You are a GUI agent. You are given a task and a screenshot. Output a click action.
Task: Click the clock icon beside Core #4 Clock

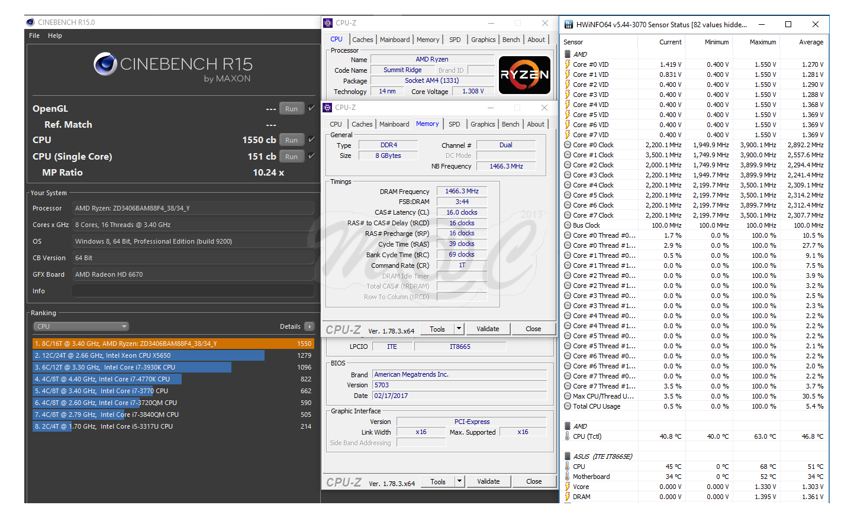point(568,185)
